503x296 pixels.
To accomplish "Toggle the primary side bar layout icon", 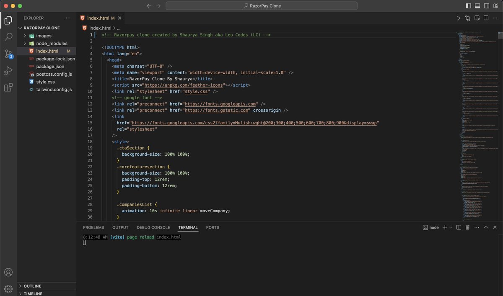I will 468,6.
